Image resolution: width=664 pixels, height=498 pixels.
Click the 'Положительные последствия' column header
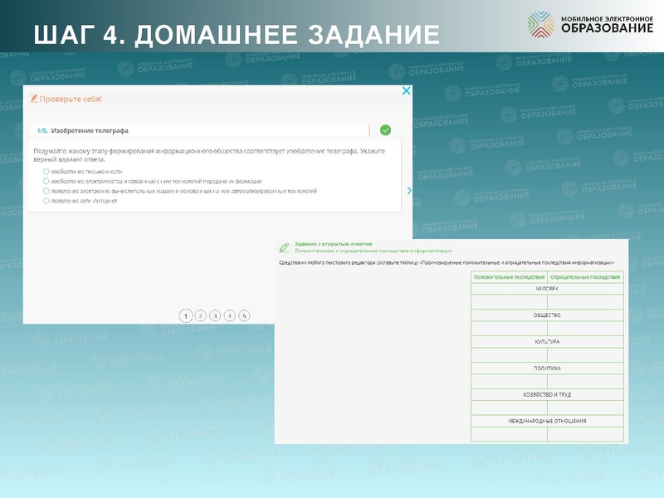point(509,277)
